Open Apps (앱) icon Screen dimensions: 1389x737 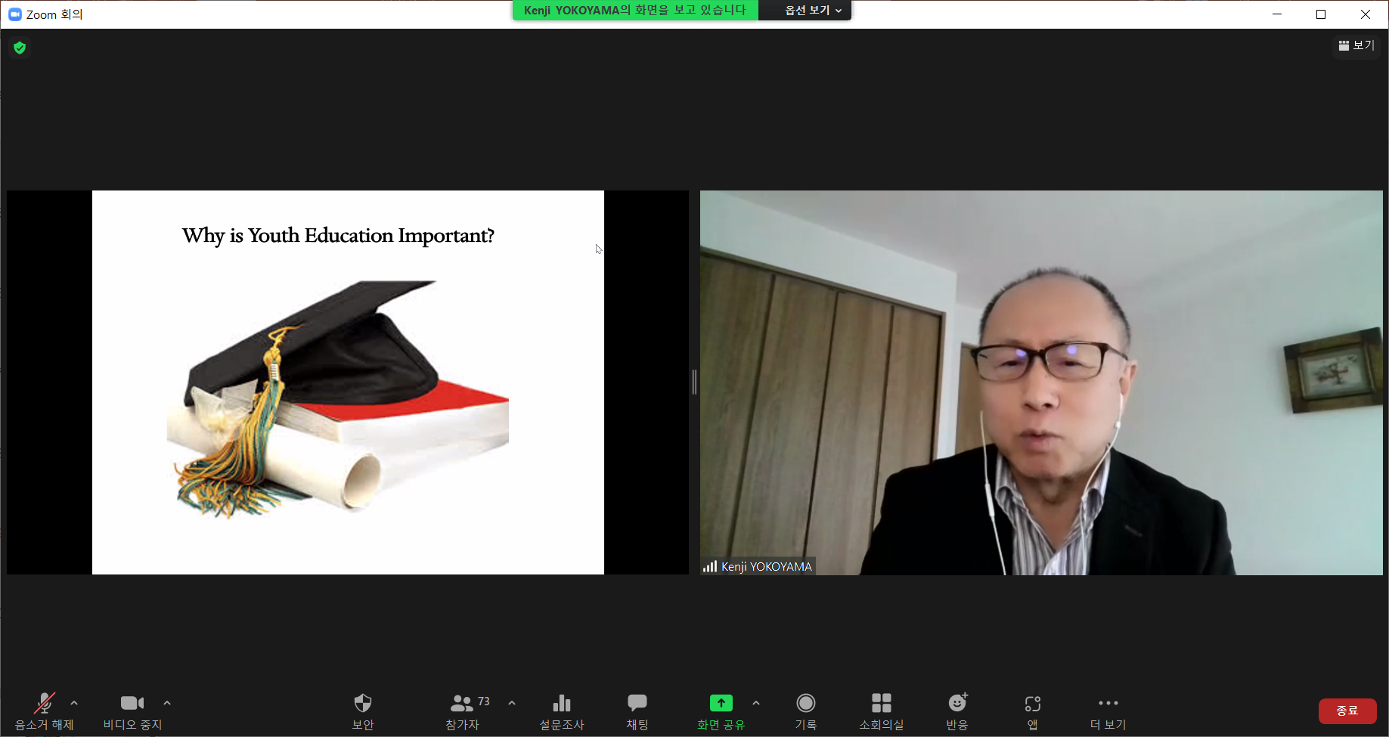pyautogui.click(x=1033, y=711)
